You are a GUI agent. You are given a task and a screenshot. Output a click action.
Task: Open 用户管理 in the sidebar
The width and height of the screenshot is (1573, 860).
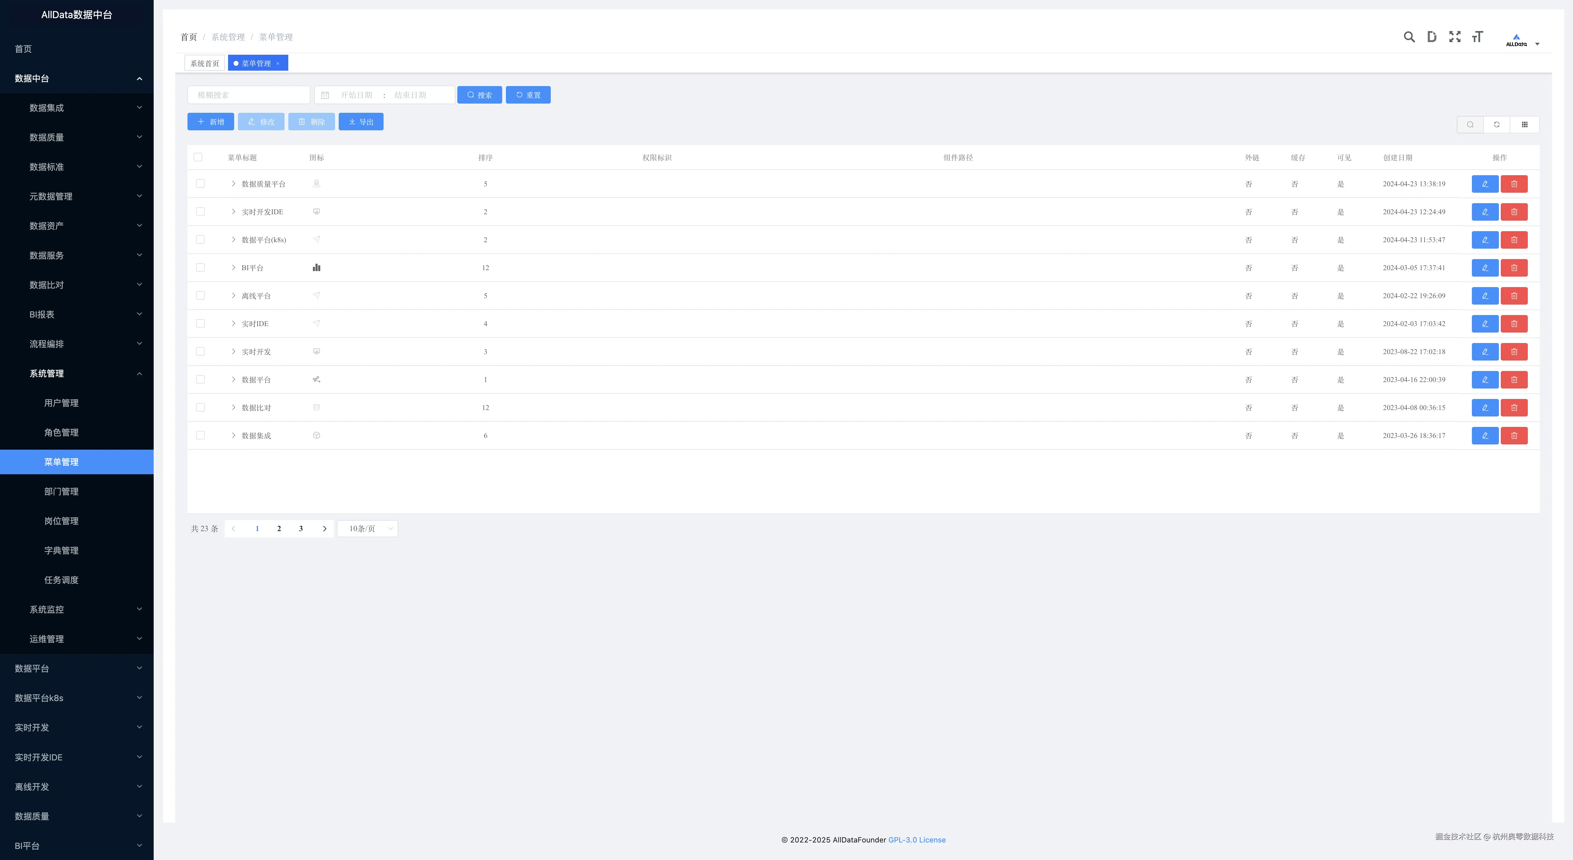[61, 403]
